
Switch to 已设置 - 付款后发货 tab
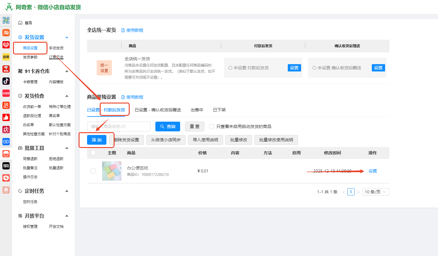pos(106,110)
